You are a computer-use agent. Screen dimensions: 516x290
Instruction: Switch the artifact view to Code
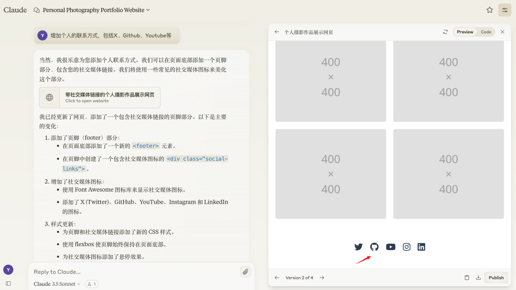click(x=486, y=31)
